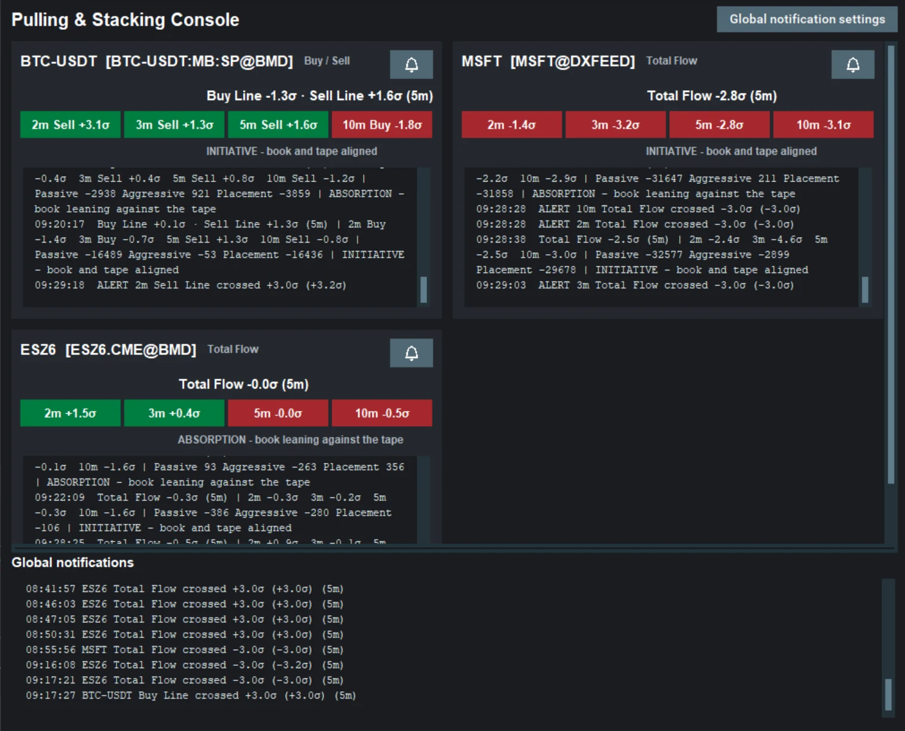
Task: Click Global notifications scrollbar thumb
Action: tap(888, 695)
